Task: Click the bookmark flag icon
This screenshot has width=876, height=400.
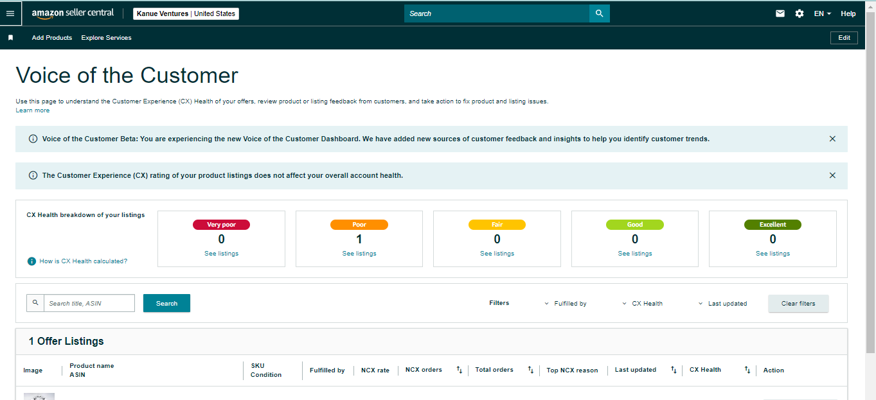Action: pyautogui.click(x=10, y=38)
